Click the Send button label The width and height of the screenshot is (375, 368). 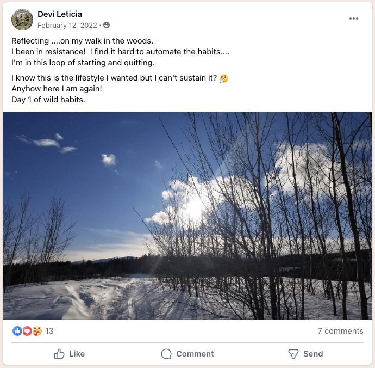click(x=313, y=354)
